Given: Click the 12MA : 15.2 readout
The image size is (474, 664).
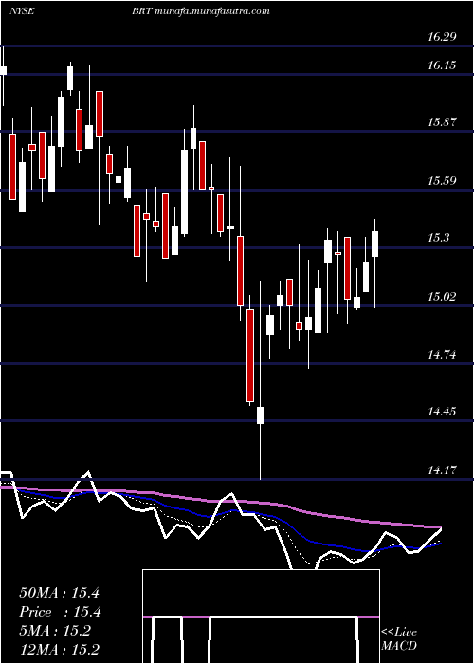Looking at the screenshot, I should click(60, 649).
